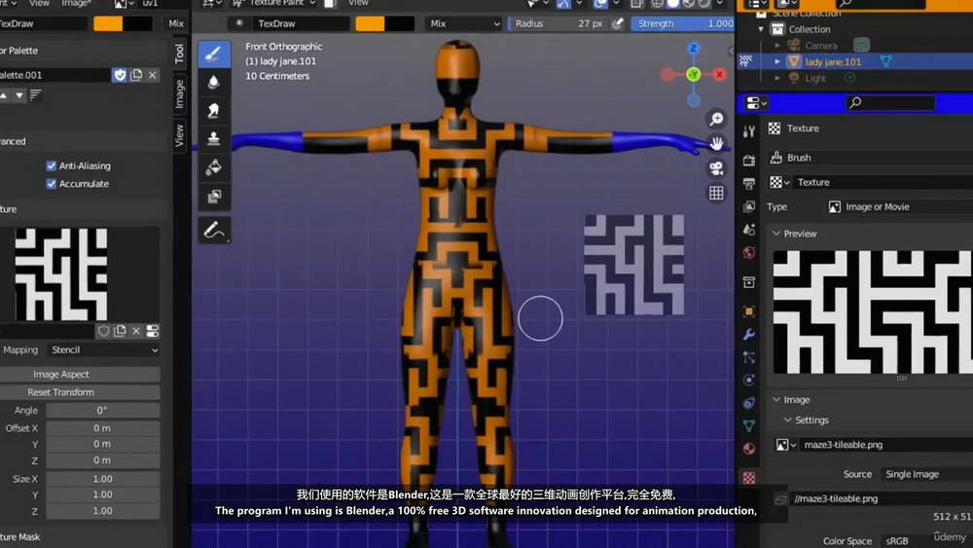973x548 pixels.
Task: Select the Clone stamp tool
Action: [x=214, y=138]
